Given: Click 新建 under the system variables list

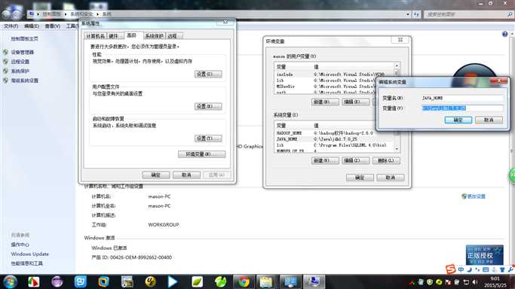Looking at the screenshot, I should (325, 160).
